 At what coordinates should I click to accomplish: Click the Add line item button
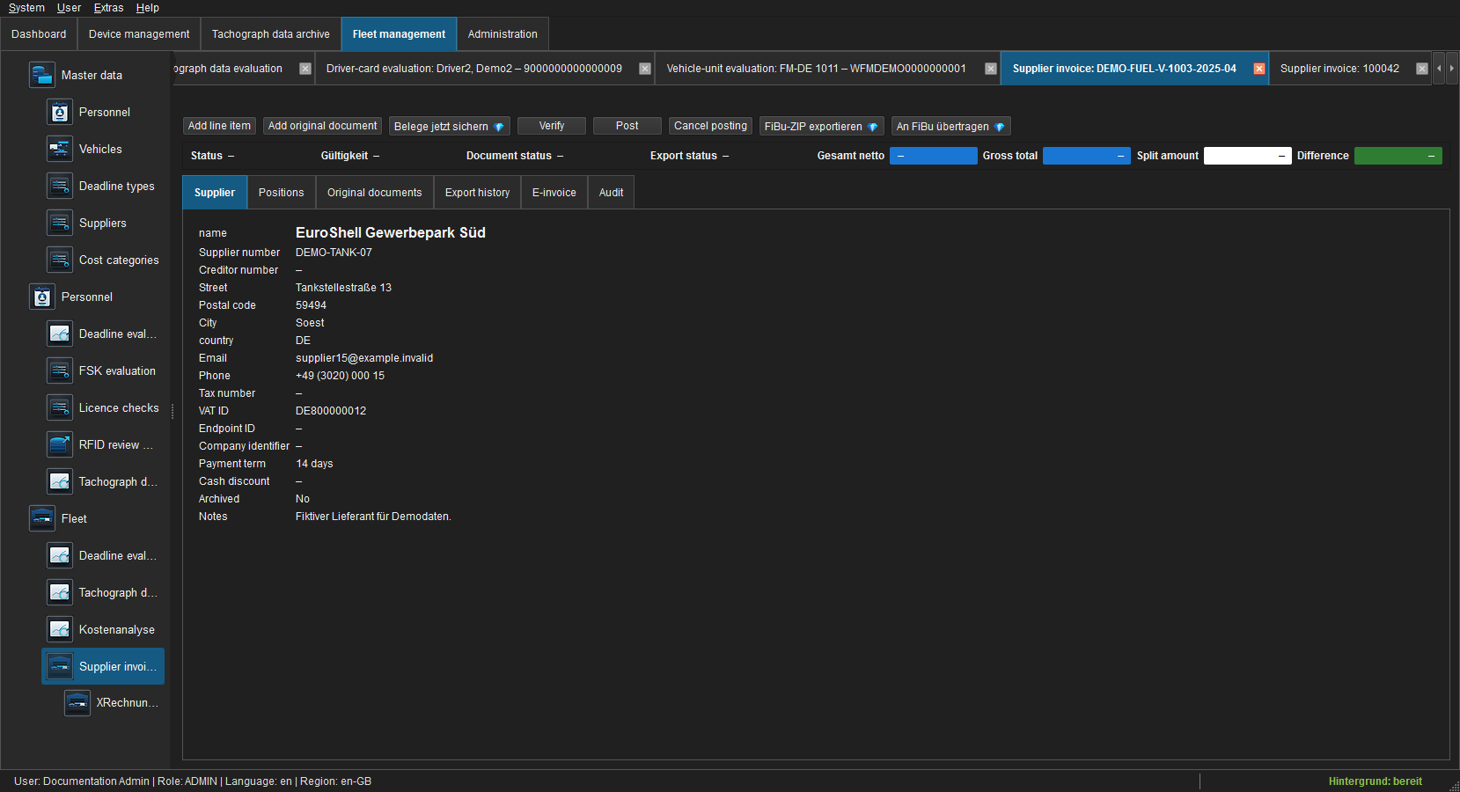[x=219, y=126]
